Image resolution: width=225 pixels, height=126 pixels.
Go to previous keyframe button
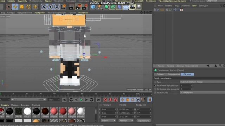71,100
